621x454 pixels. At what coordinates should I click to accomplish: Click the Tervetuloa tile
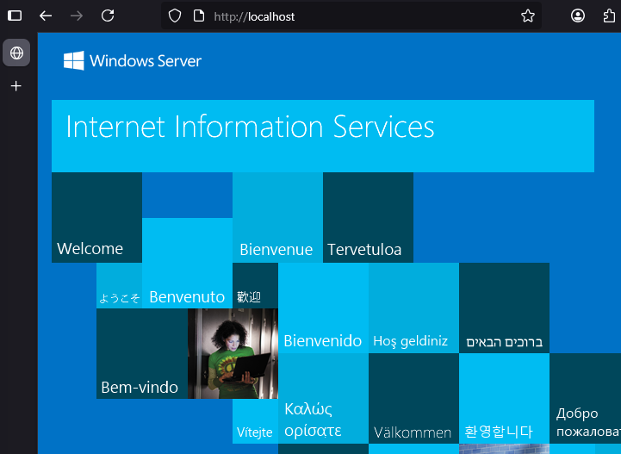368,217
